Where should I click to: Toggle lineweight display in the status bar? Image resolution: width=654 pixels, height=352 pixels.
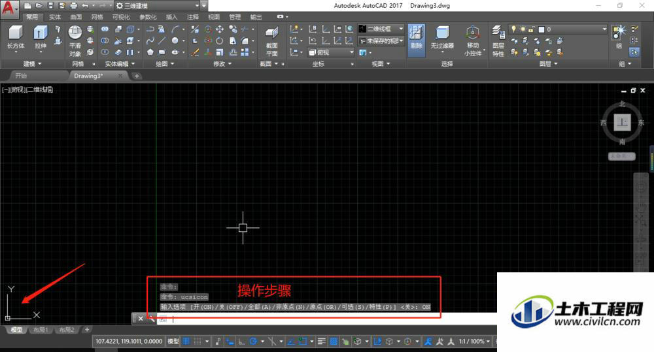click(322, 342)
